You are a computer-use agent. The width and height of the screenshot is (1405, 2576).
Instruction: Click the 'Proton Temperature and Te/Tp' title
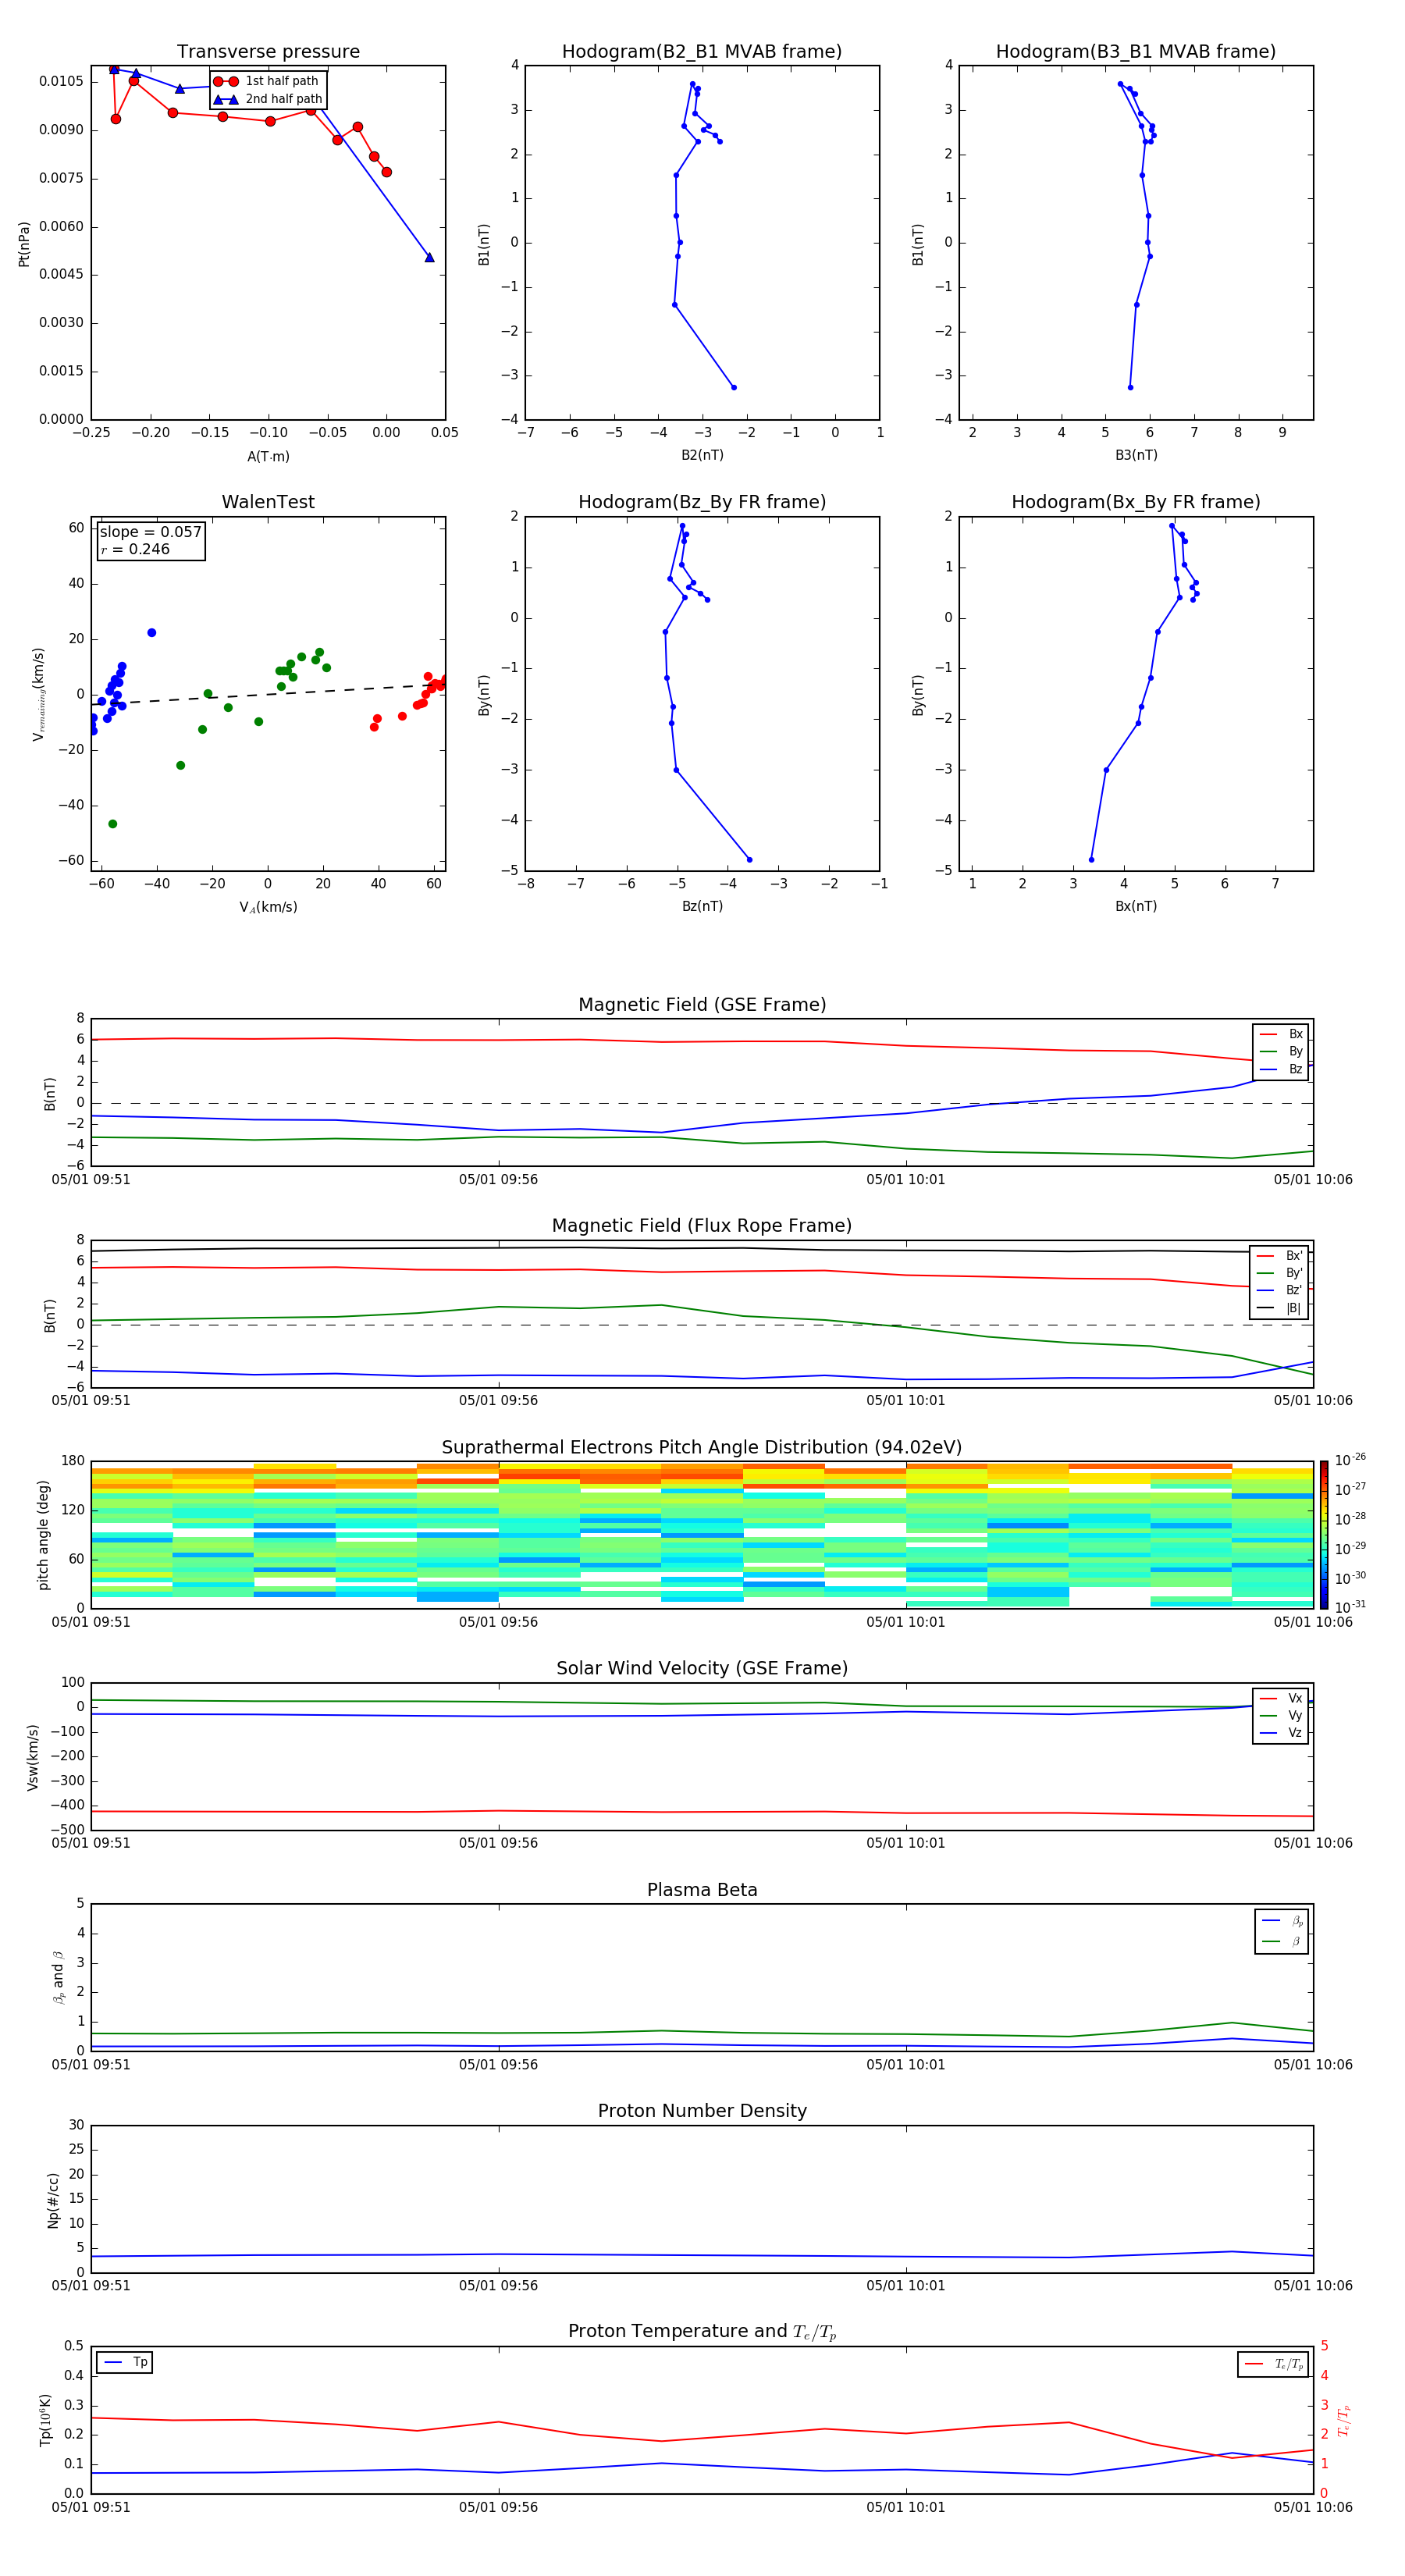tap(702, 2332)
